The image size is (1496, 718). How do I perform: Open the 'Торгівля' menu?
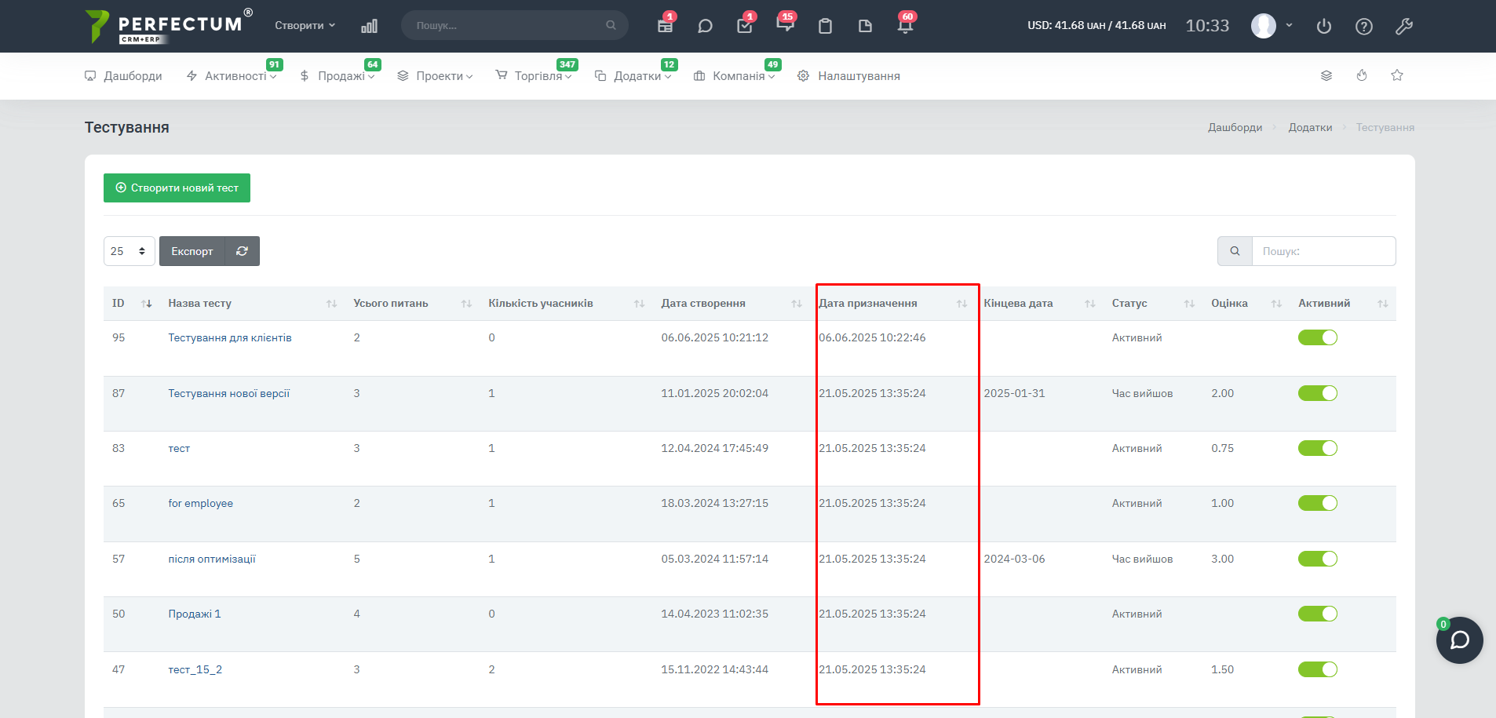coord(538,76)
